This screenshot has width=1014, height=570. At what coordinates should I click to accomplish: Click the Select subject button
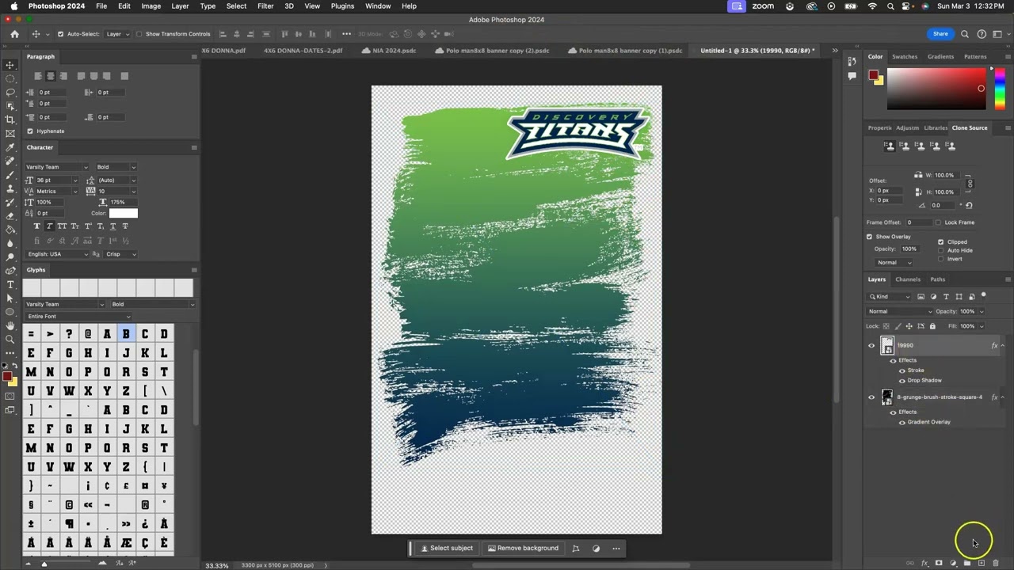(x=447, y=548)
